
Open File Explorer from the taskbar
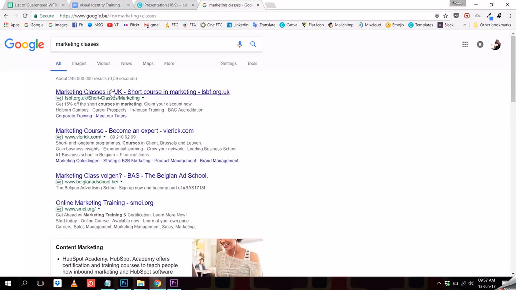click(141, 283)
